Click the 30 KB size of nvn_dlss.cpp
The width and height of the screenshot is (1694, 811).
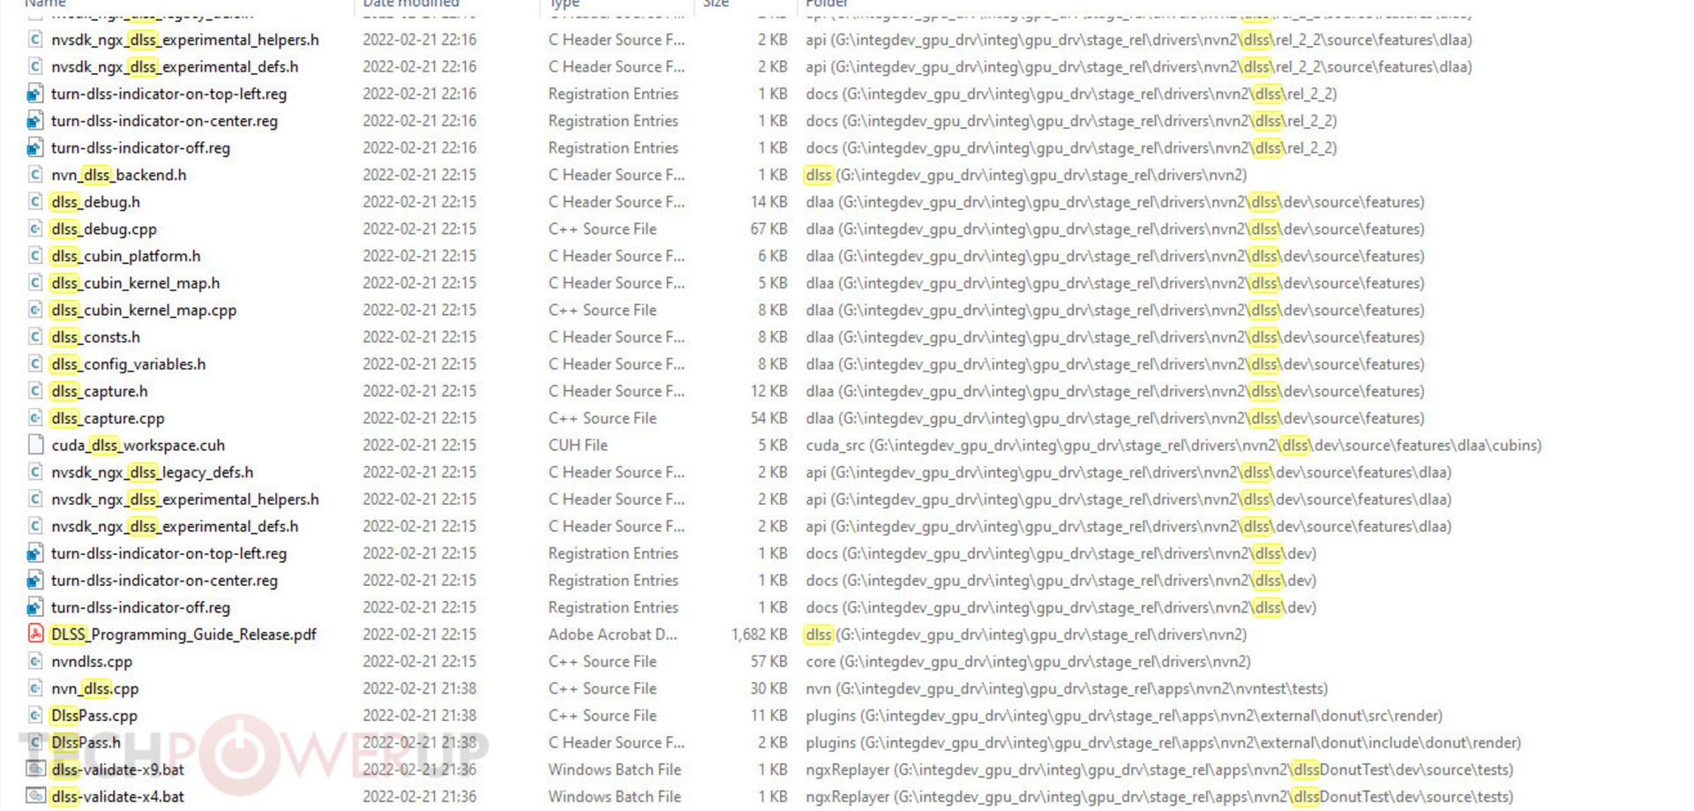tap(768, 688)
